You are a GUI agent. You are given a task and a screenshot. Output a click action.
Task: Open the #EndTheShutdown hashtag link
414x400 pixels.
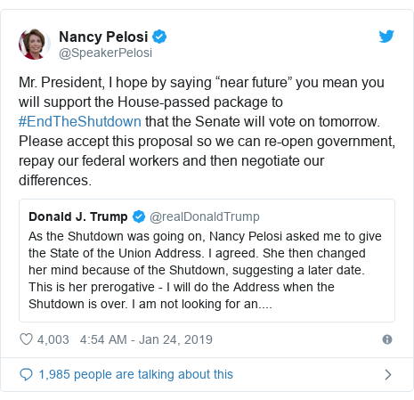(x=80, y=122)
